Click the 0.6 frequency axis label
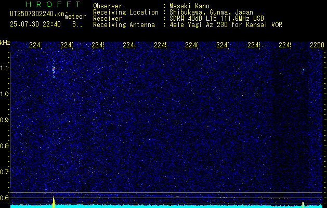 [5, 198]
